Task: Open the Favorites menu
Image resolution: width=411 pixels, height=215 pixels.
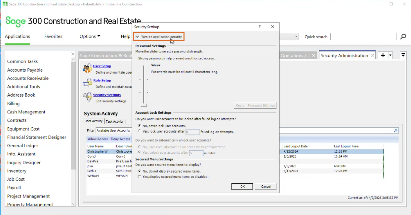Action: coord(53,36)
